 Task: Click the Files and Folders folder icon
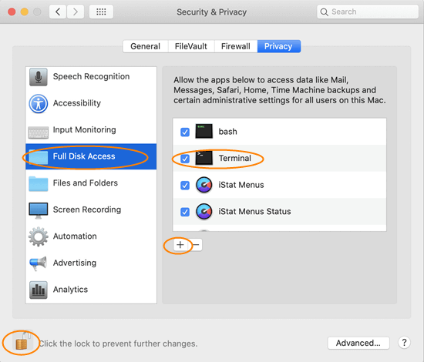click(38, 184)
